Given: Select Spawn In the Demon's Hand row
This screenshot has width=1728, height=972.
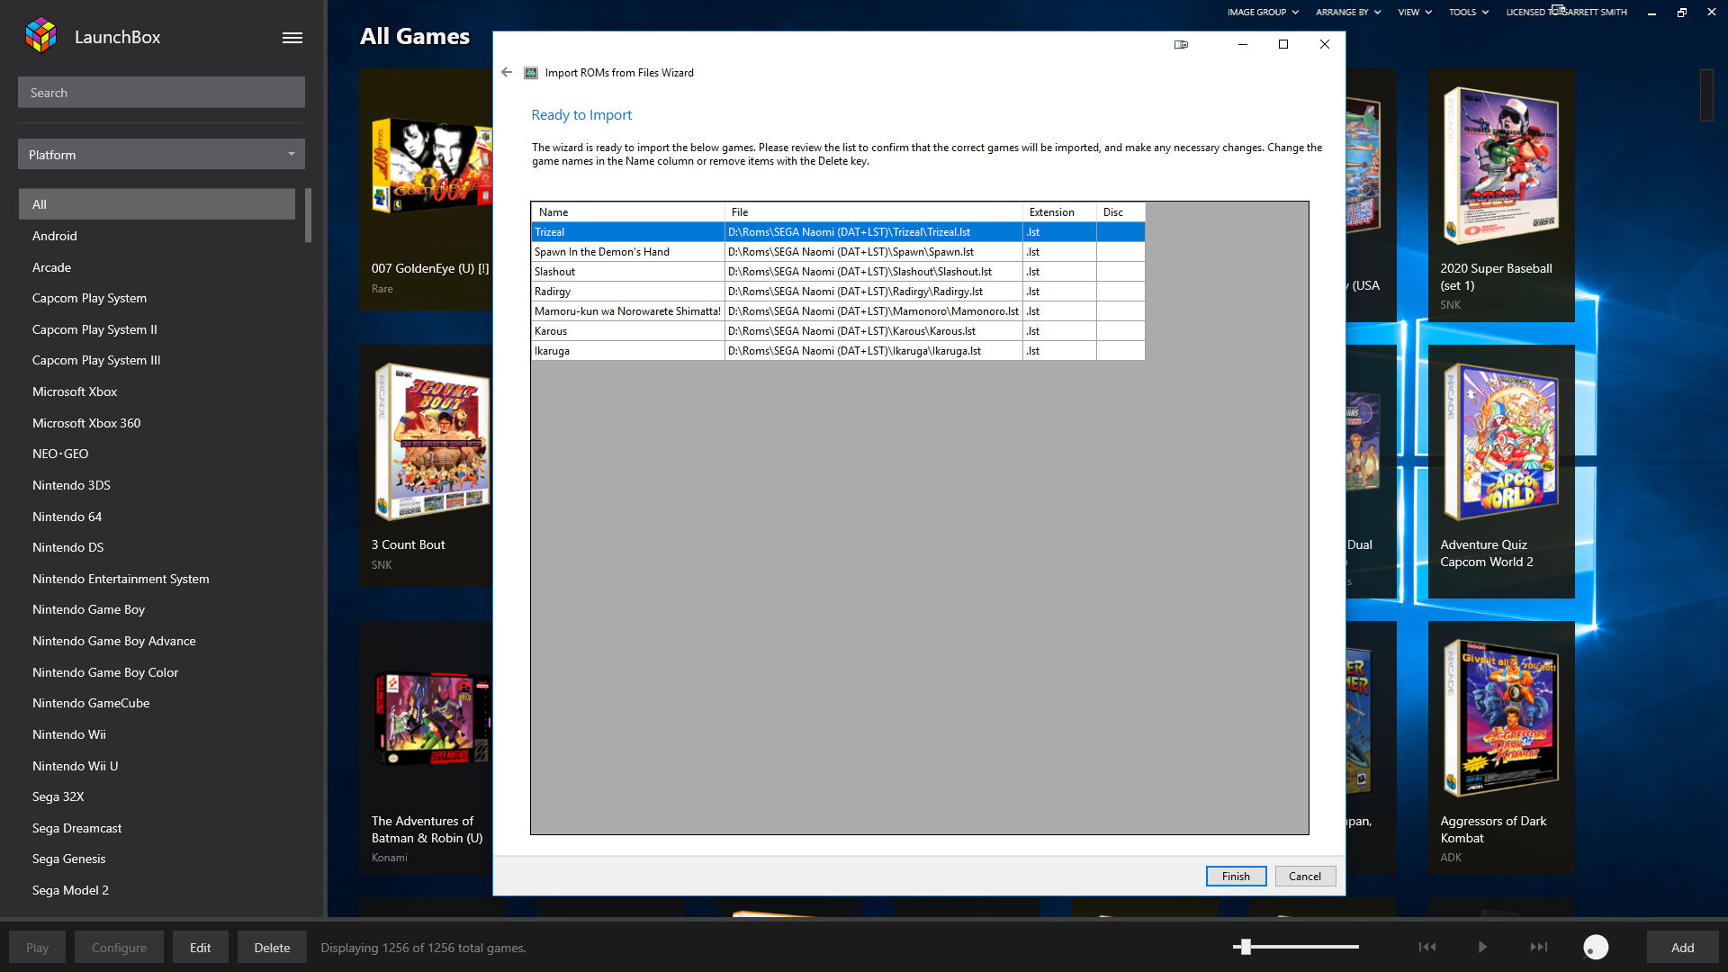Looking at the screenshot, I should [838, 252].
